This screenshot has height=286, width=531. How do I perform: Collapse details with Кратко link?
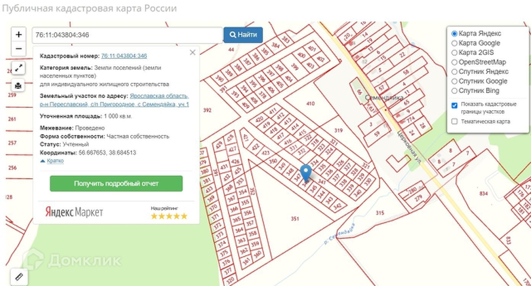pos(55,161)
